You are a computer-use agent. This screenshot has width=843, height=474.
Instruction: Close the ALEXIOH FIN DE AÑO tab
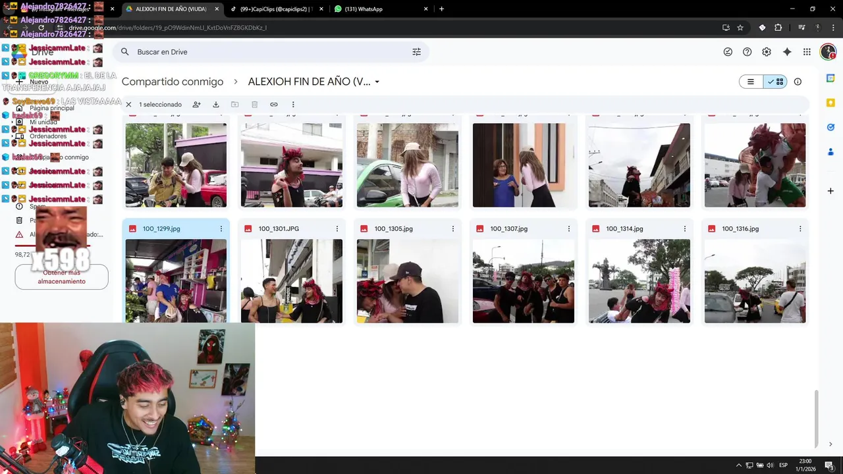tap(217, 9)
